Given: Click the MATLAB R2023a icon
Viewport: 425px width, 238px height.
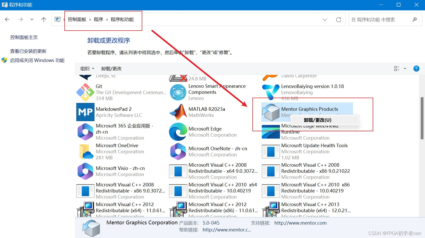Looking at the screenshot, I should pos(178,112).
